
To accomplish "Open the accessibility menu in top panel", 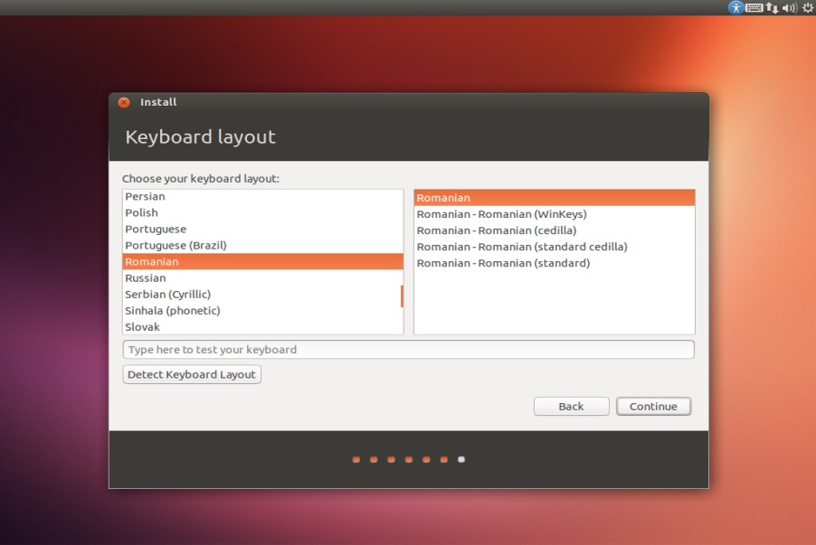I will (735, 7).
